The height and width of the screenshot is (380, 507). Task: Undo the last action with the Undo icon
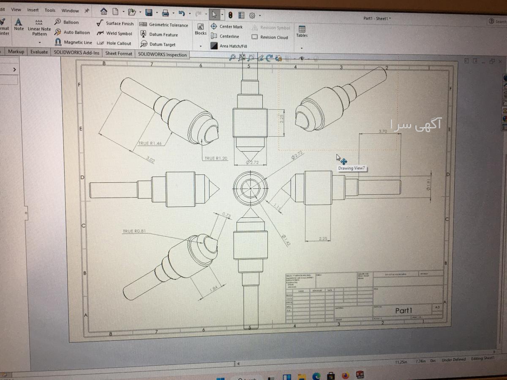[182, 14]
